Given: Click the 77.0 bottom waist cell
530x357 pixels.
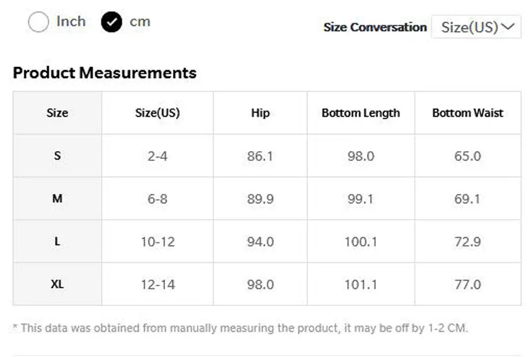Looking at the screenshot, I should (468, 284).
